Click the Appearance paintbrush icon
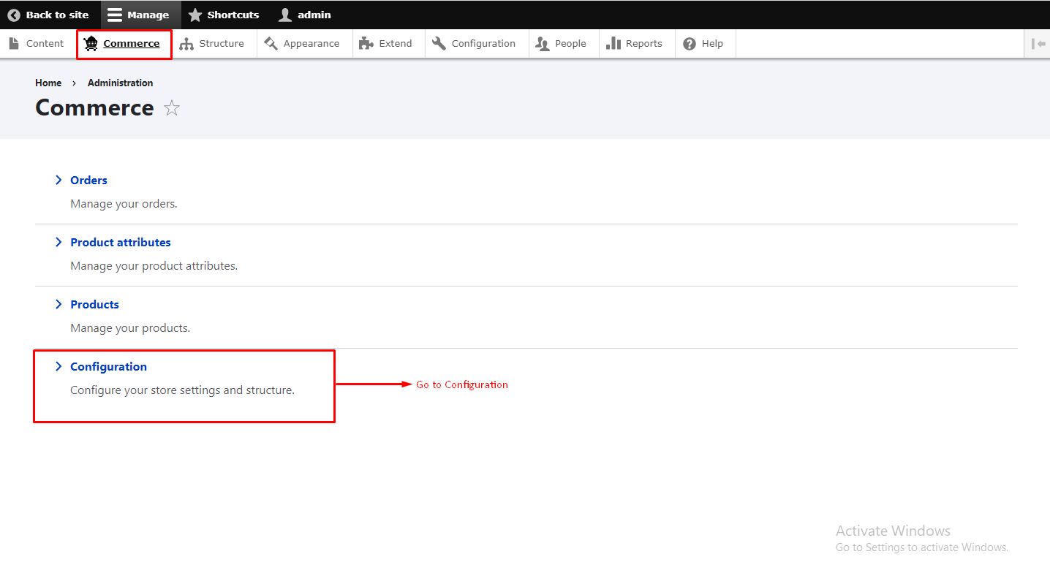This screenshot has height=584, width=1050. click(271, 44)
